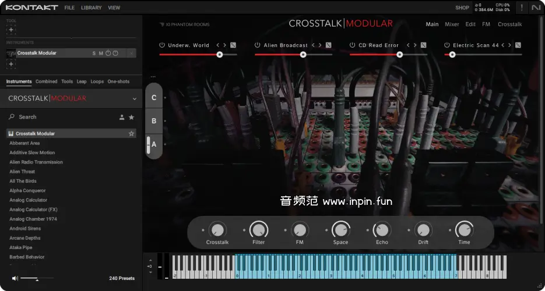Open the FILE menu
Image resolution: width=545 pixels, height=291 pixels.
(x=69, y=8)
